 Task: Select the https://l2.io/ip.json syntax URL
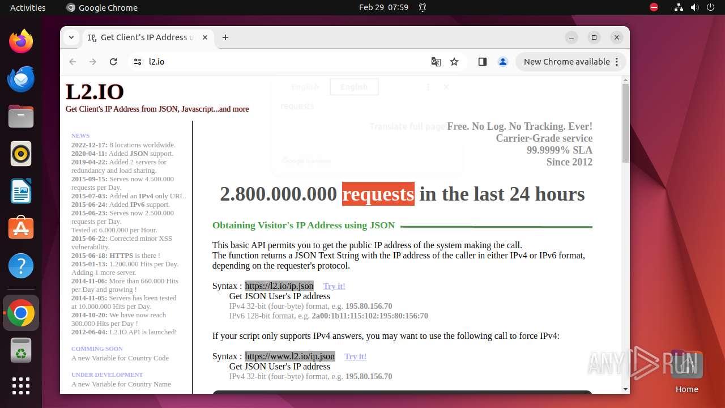point(279,286)
